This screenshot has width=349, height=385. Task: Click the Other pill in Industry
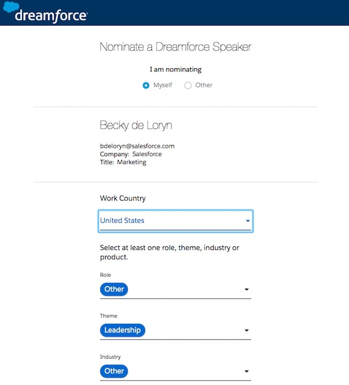coord(114,371)
